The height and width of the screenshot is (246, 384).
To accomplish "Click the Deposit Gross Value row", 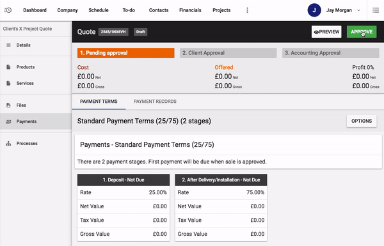I will (x=124, y=234).
